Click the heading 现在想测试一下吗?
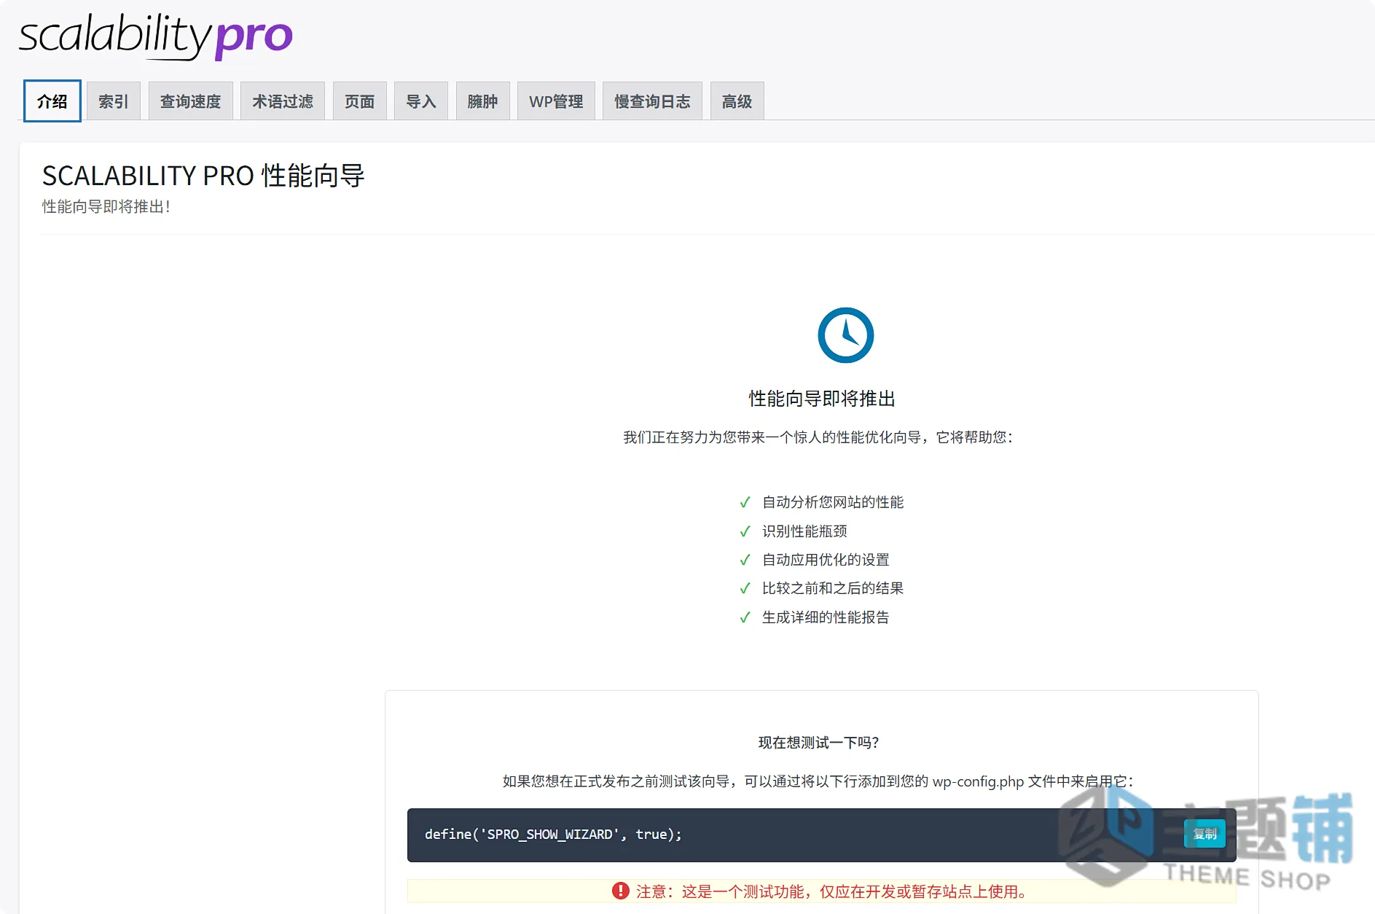Screen dimensions: 1375x914 click(819, 743)
